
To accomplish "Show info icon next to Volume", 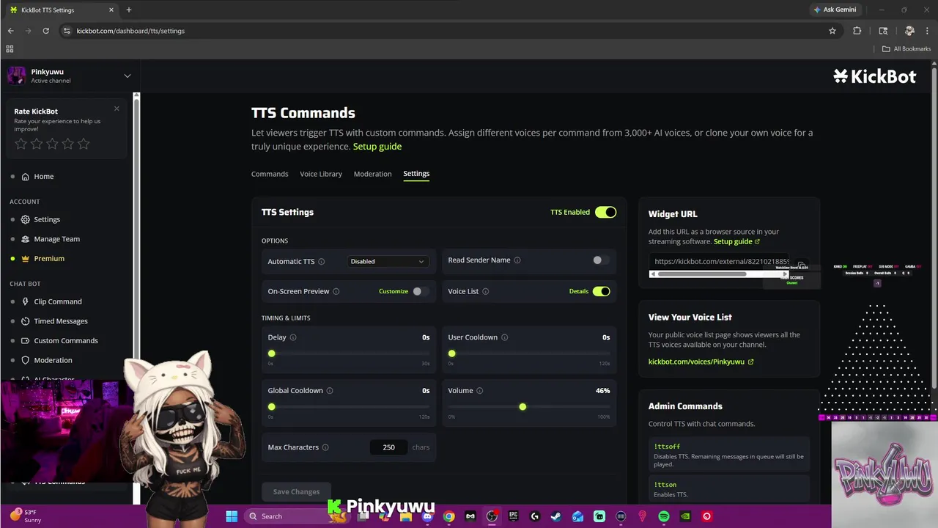I will tap(480, 391).
